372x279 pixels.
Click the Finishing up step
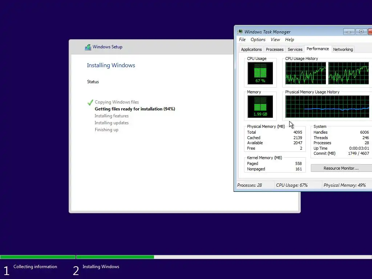pos(106,130)
